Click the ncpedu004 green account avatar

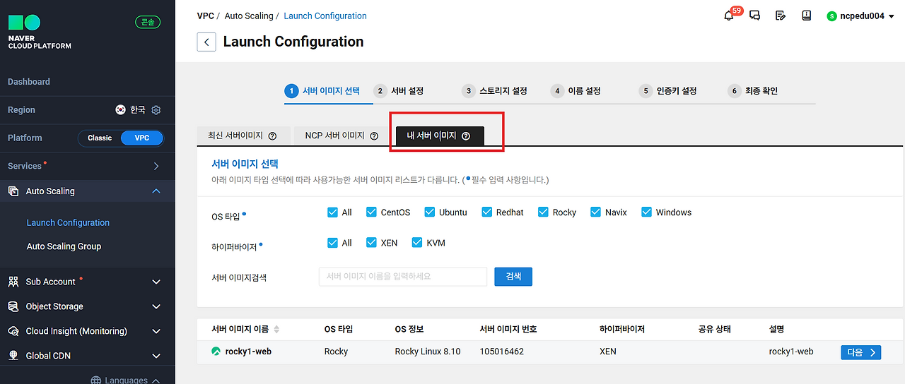tap(831, 16)
